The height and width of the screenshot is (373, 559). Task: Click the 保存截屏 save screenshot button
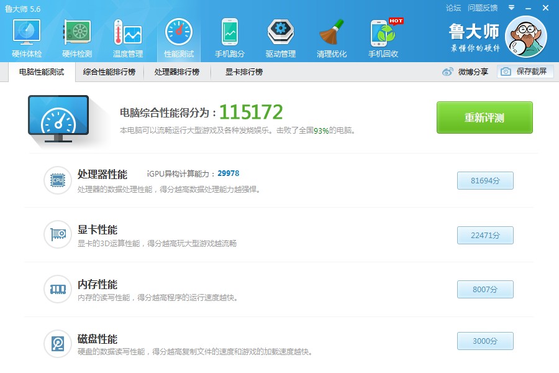click(525, 71)
